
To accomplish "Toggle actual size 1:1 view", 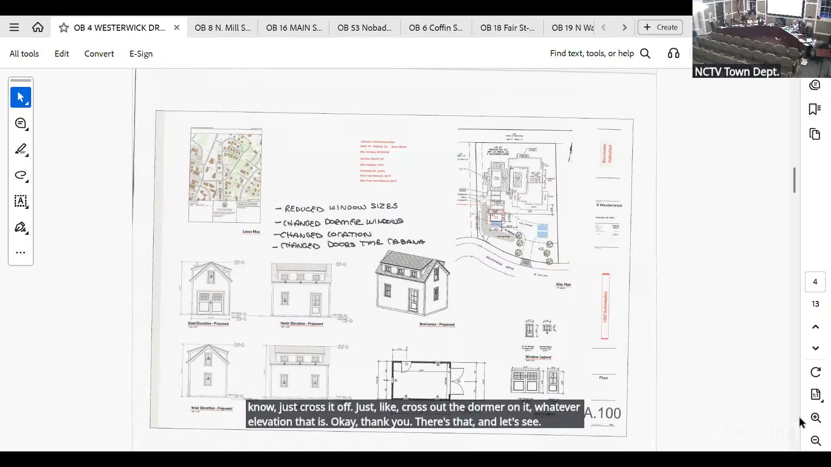I will pos(815,394).
